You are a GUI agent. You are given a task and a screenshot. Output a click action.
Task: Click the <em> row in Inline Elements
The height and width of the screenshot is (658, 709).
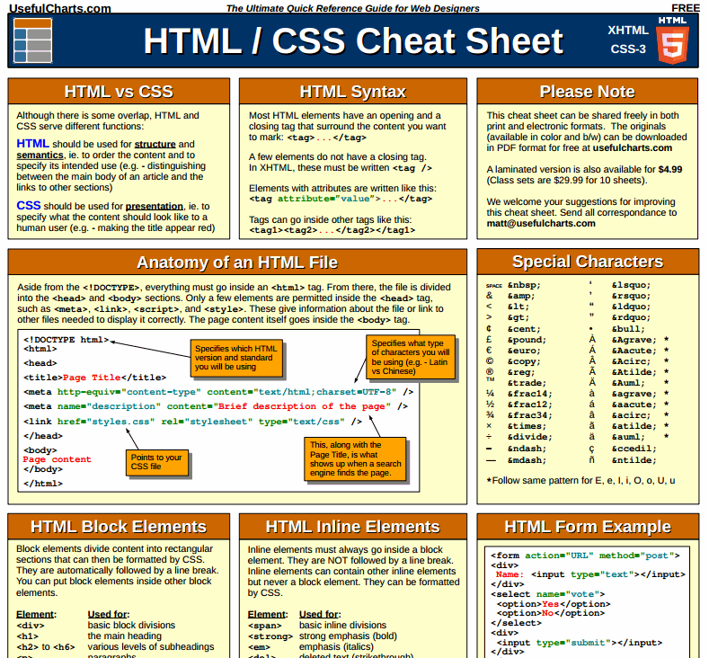[x=311, y=646]
